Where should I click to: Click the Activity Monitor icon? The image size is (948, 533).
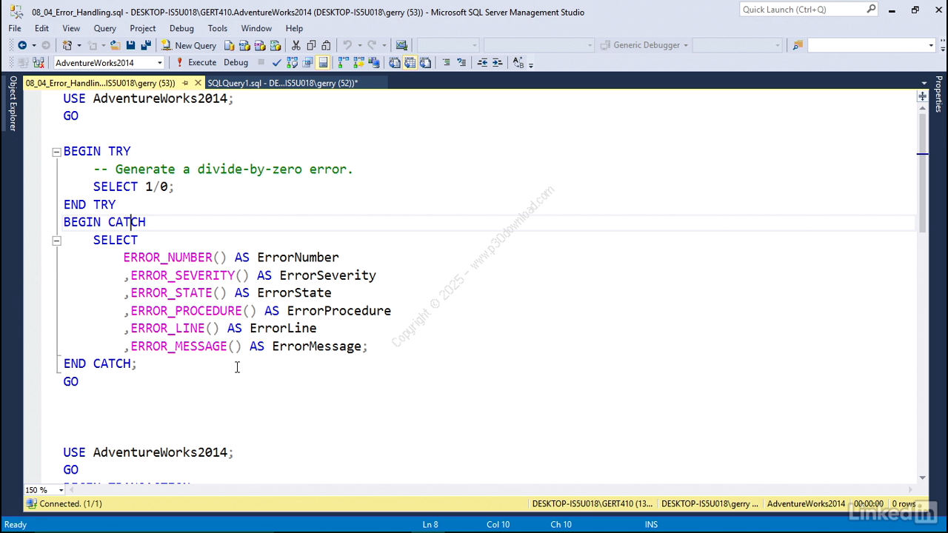pos(401,45)
